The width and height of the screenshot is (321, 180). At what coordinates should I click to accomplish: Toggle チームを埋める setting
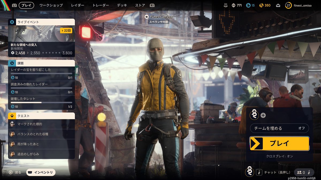coord(280,128)
